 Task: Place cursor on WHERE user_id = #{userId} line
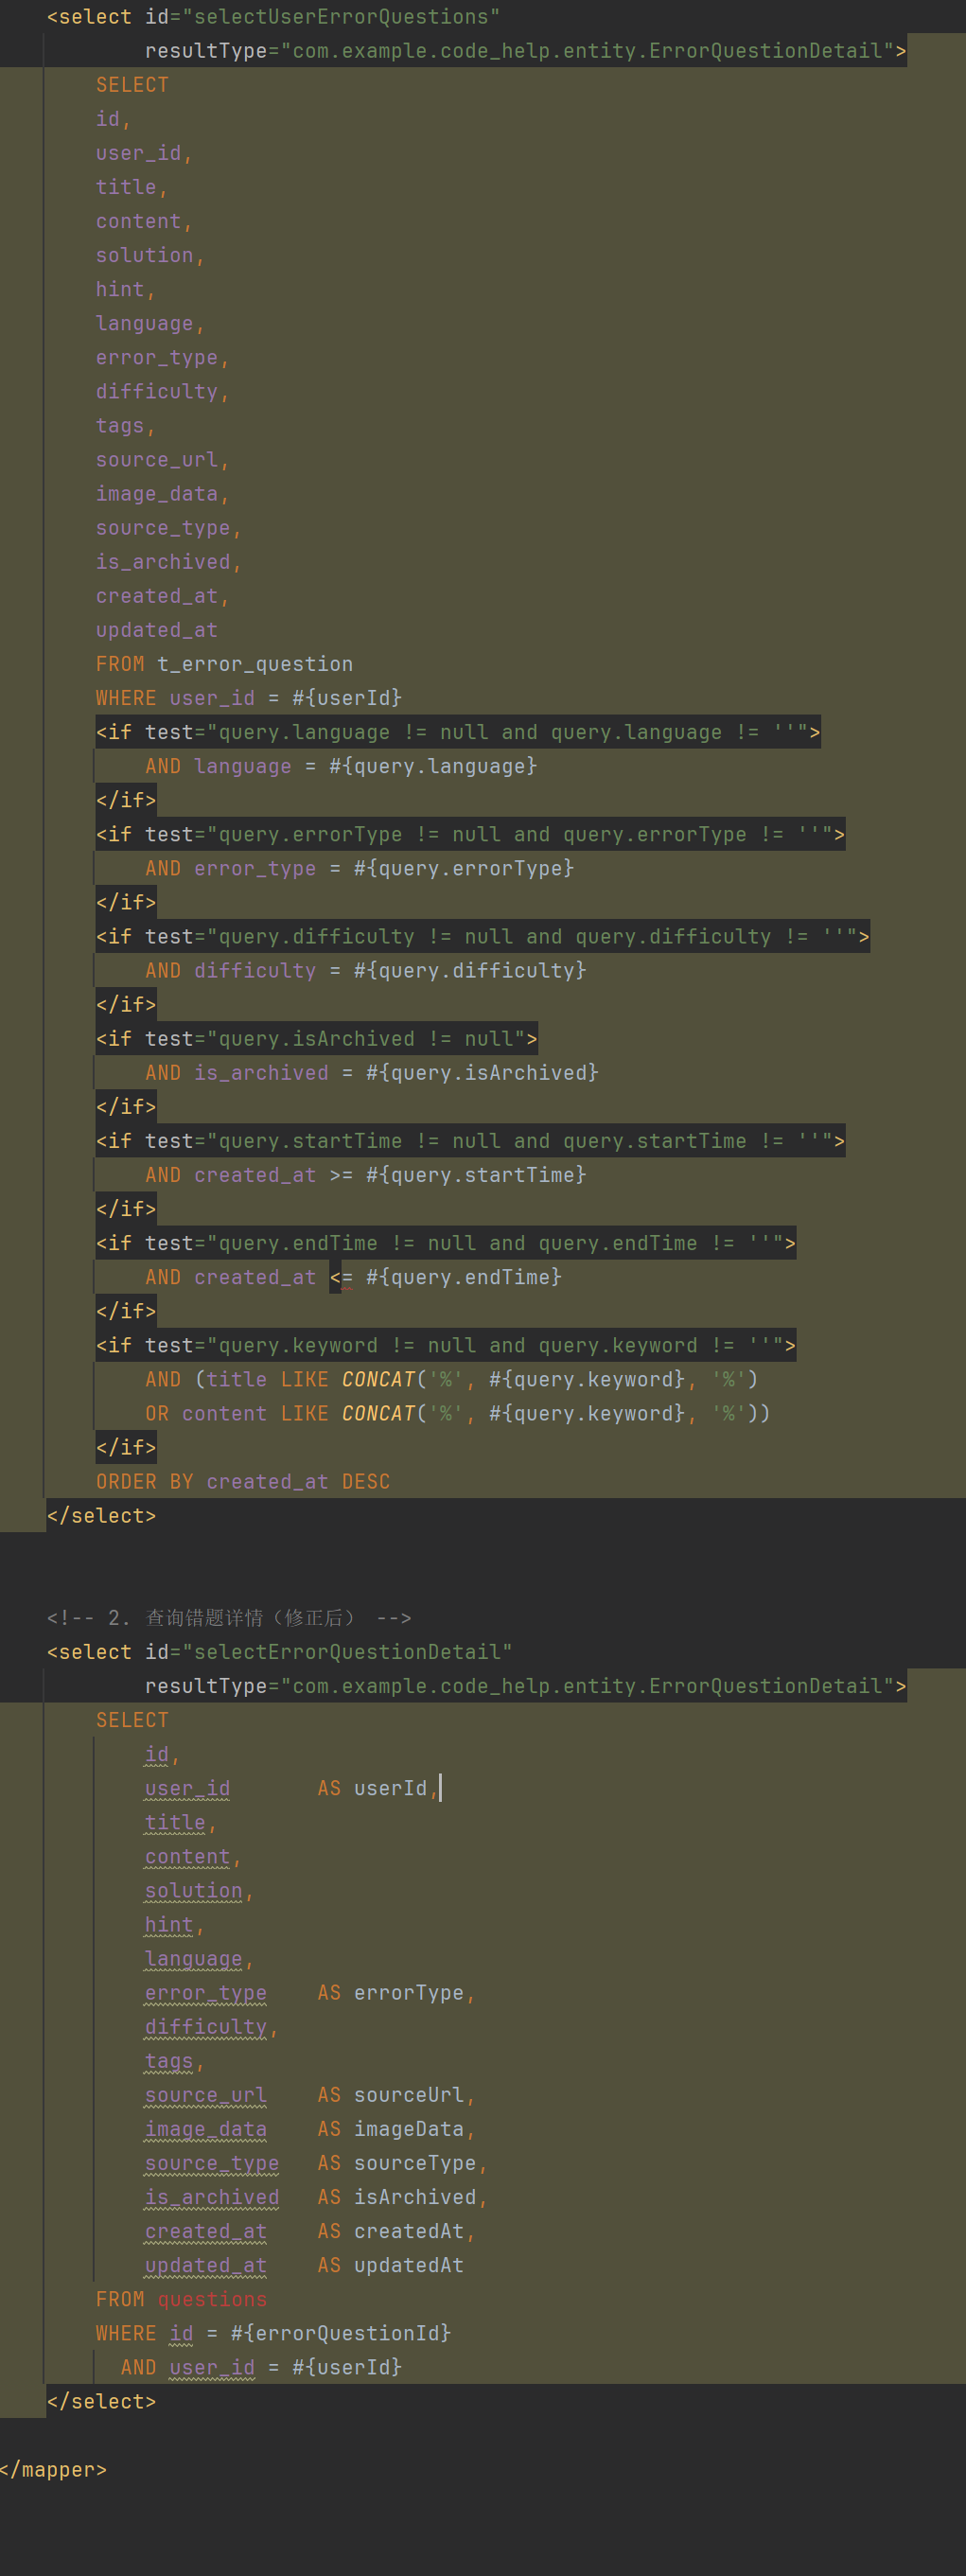click(249, 698)
